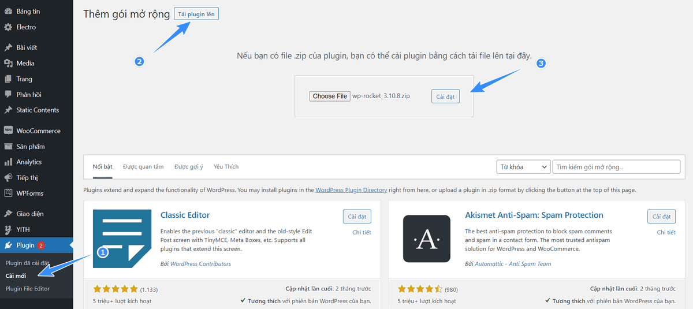The height and width of the screenshot is (309, 693).
Task: Expand the Từ khóa search type dropdown
Action: (x=523, y=167)
